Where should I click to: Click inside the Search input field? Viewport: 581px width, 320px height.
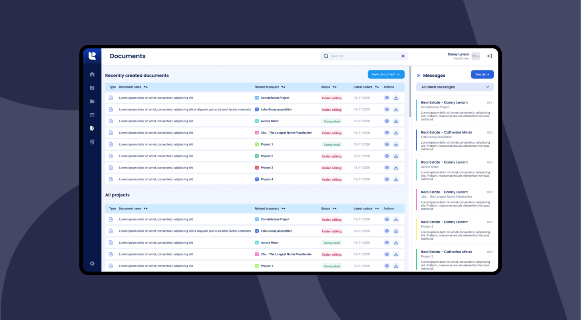click(364, 56)
